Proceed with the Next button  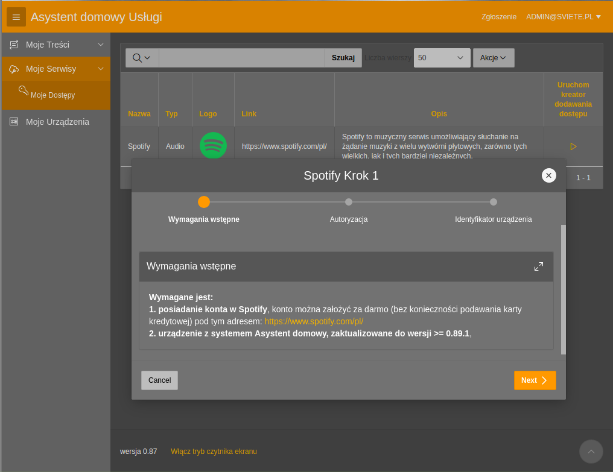[535, 380]
